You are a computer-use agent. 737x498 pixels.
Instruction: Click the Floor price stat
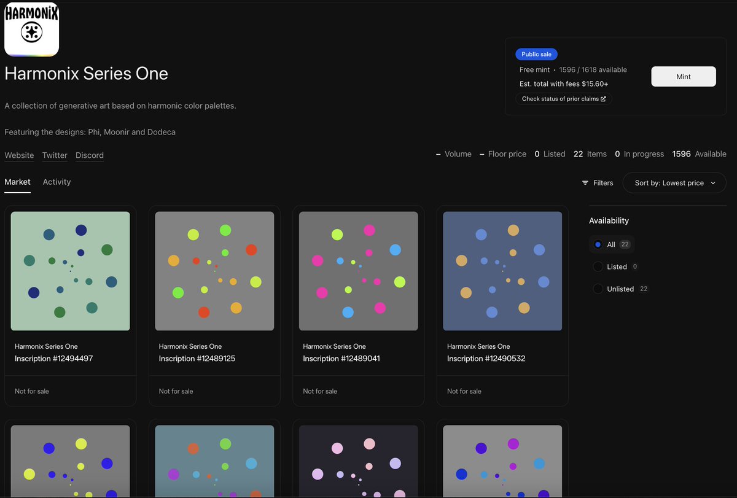coord(503,154)
